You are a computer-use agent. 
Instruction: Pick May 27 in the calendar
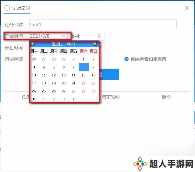[64, 91]
